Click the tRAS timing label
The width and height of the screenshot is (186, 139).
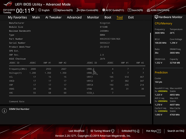coord(12,89)
